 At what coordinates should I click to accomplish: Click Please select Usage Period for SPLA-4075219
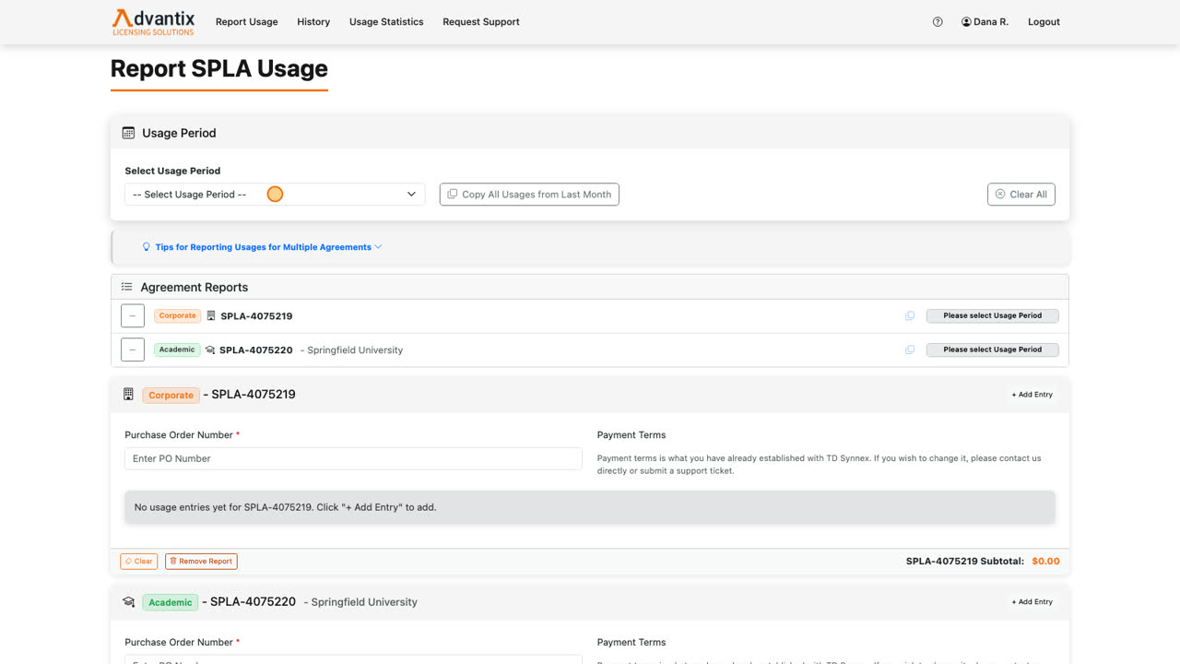pos(992,315)
